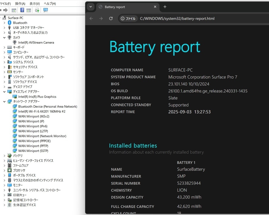269x215 pixels.
Task: Select the ポータブル デバイス row
Action: [x=24, y=175]
